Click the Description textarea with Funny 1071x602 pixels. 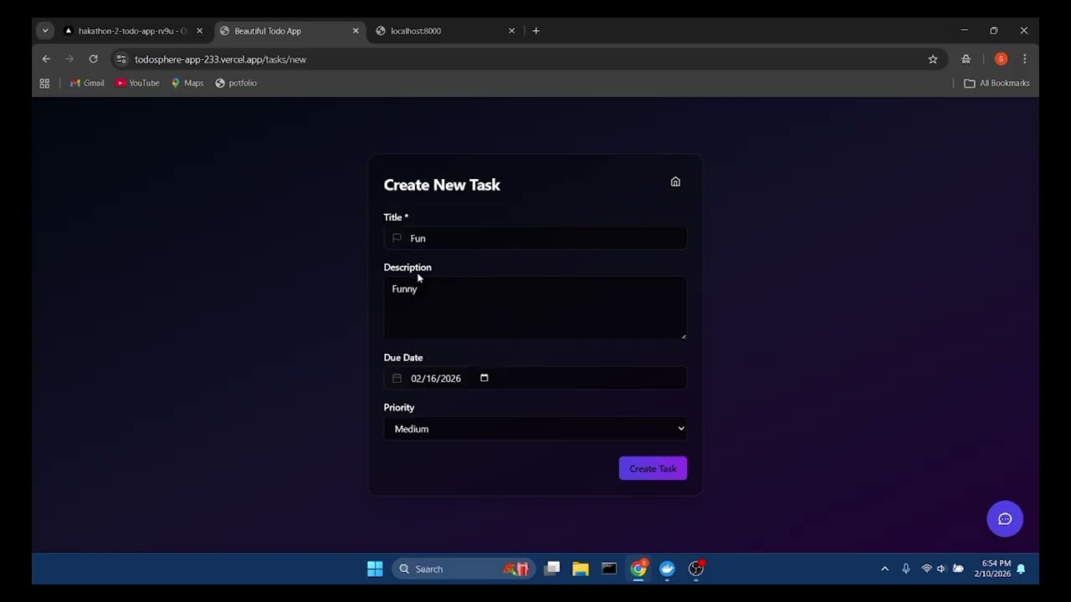(535, 308)
